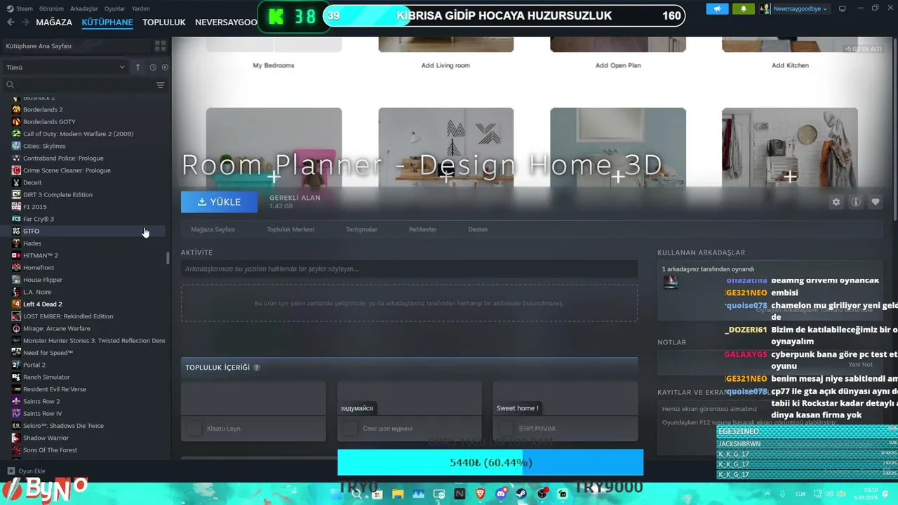Viewport: 898px width, 505px height.
Task: Open the Klaatu Leyn community content card
Action: point(253,412)
